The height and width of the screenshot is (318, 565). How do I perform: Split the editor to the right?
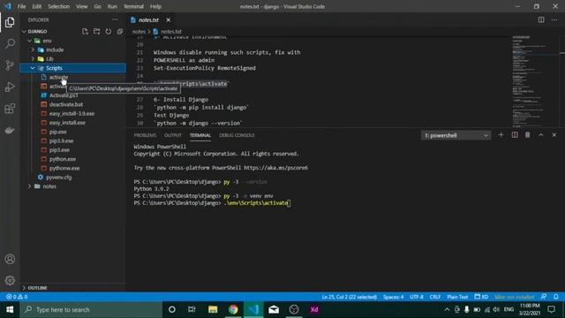(541, 19)
